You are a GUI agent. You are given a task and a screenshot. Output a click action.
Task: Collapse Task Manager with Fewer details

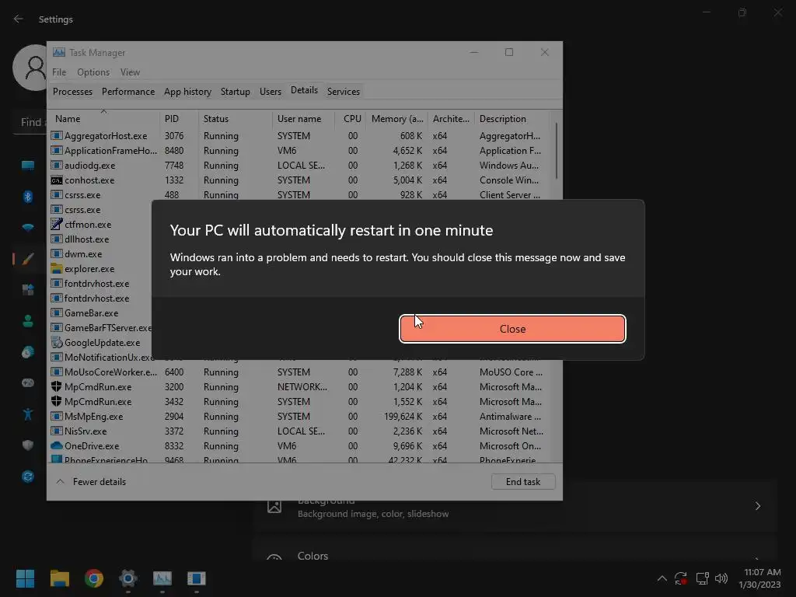pyautogui.click(x=91, y=482)
